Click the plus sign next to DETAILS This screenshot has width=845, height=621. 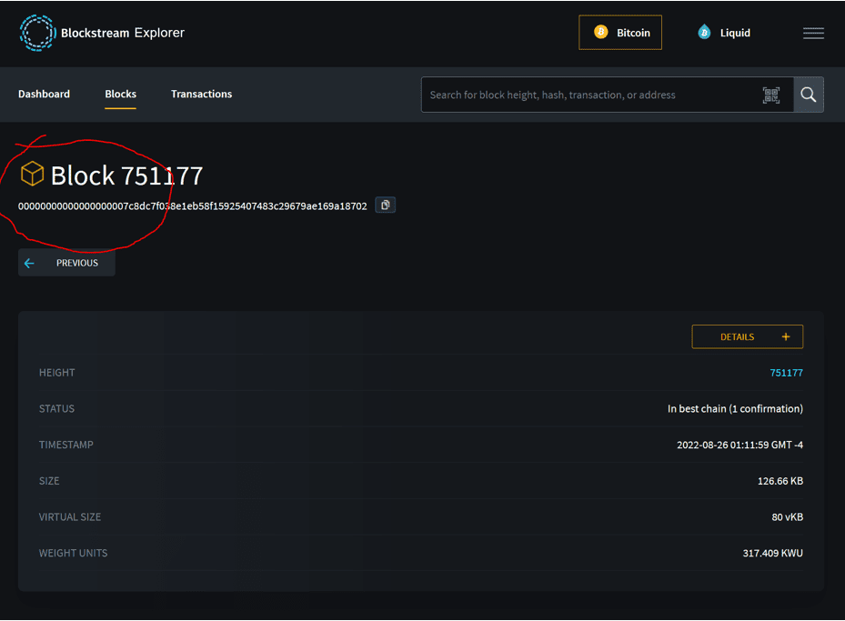point(786,336)
